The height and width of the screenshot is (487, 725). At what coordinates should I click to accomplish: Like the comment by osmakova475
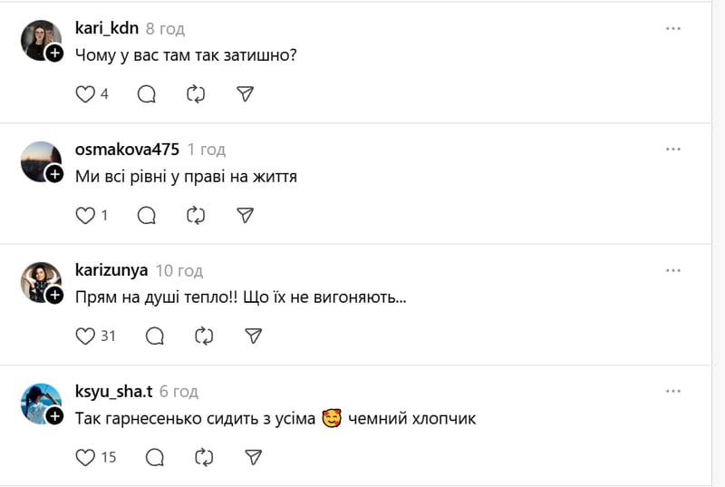(x=85, y=215)
